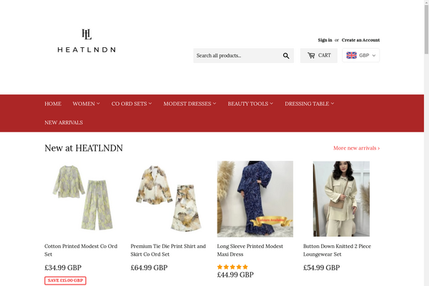Click the UK flag currency icon
The image size is (429, 286).
(x=351, y=55)
